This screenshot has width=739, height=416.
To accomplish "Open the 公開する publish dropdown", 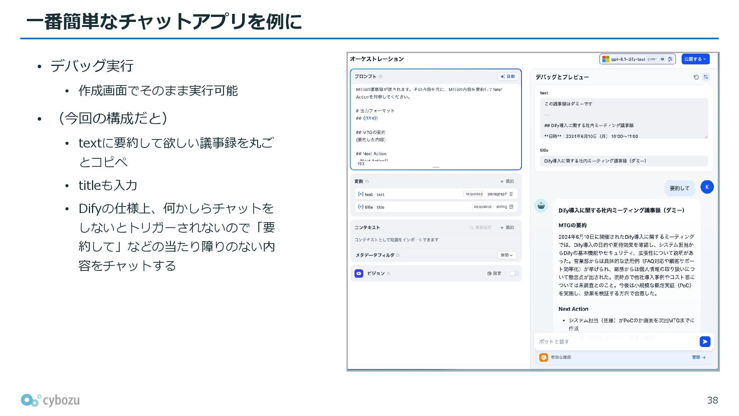I will point(696,59).
